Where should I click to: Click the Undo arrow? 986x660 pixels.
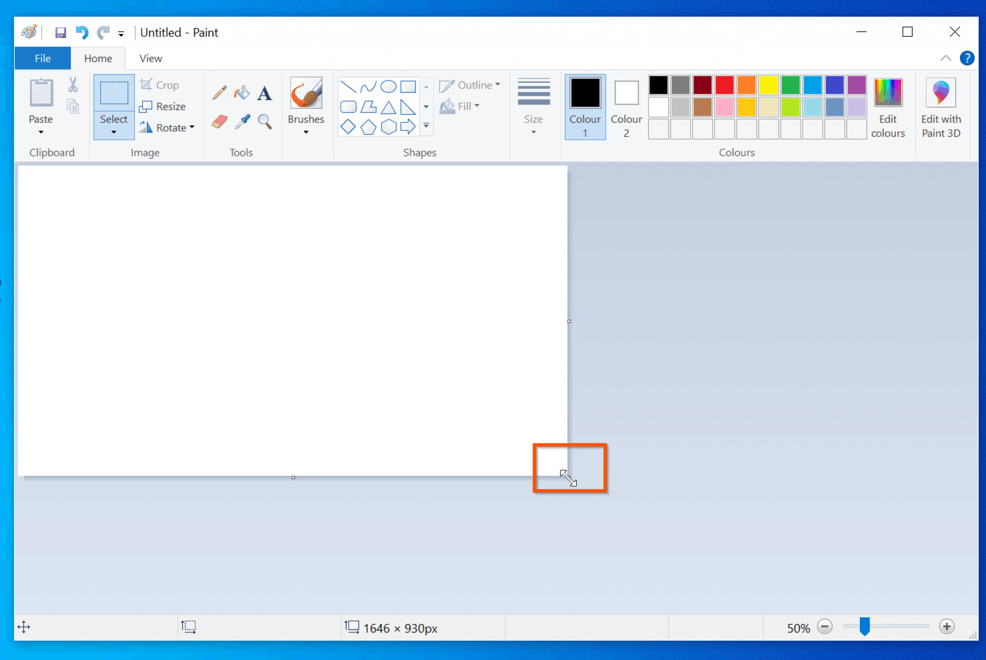pyautogui.click(x=81, y=32)
